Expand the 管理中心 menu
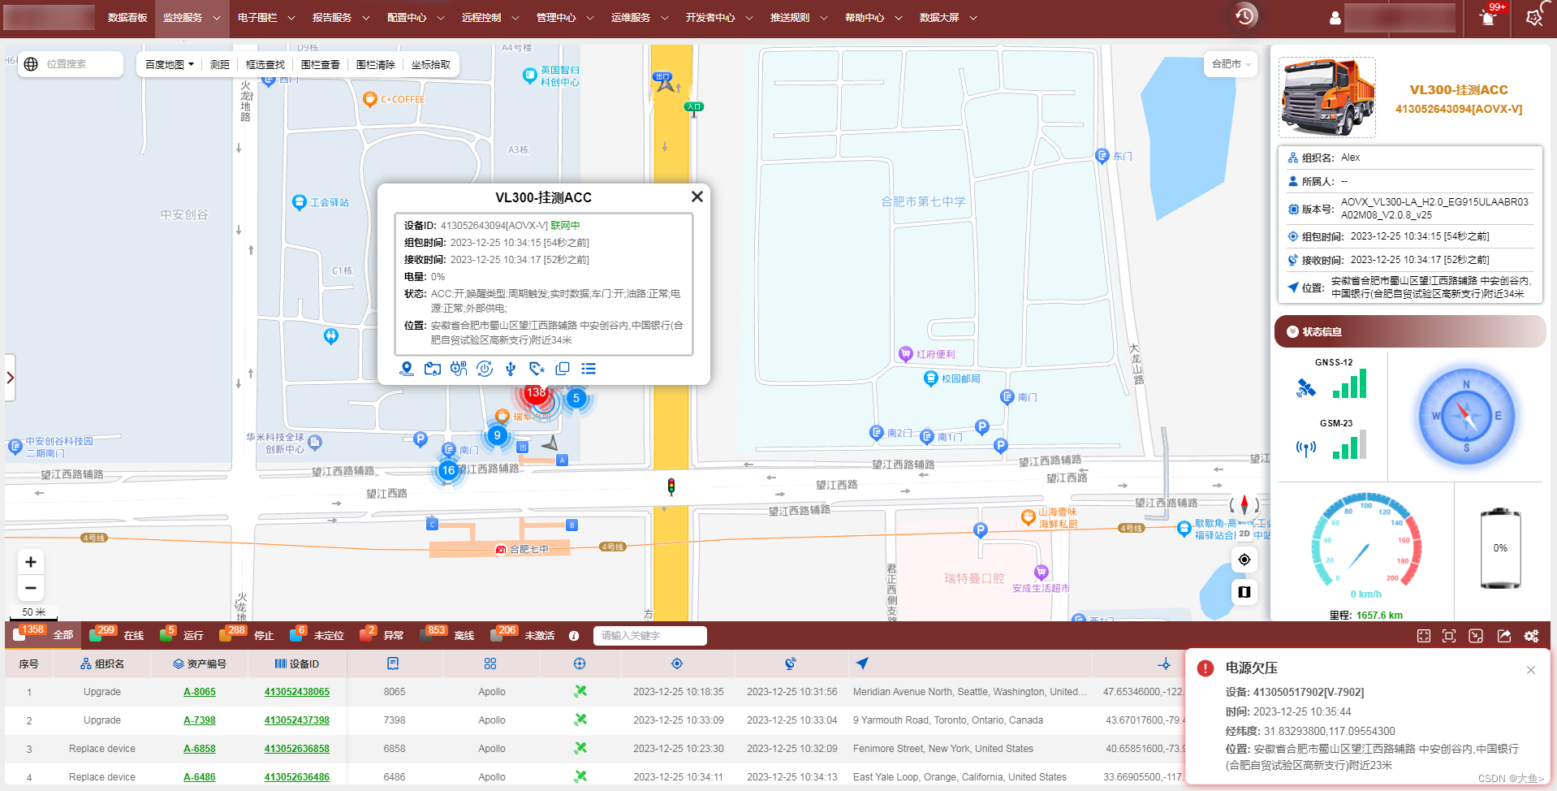The width and height of the screenshot is (1557, 791). tap(564, 18)
